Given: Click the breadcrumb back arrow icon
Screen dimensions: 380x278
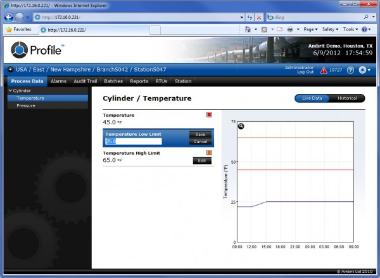Looking at the screenshot, I should (x=10, y=69).
